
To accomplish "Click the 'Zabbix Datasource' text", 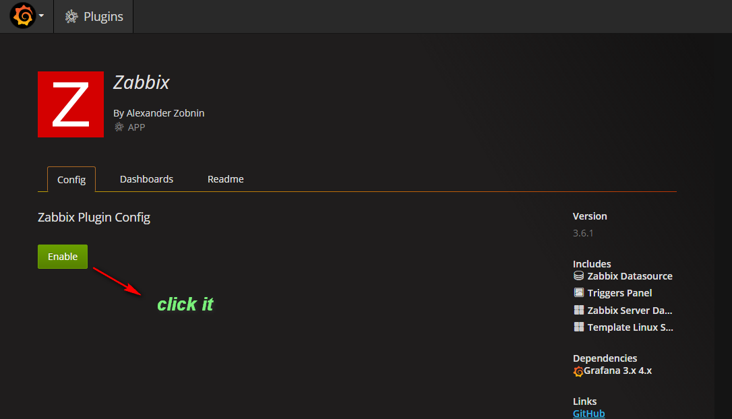I will [x=630, y=276].
